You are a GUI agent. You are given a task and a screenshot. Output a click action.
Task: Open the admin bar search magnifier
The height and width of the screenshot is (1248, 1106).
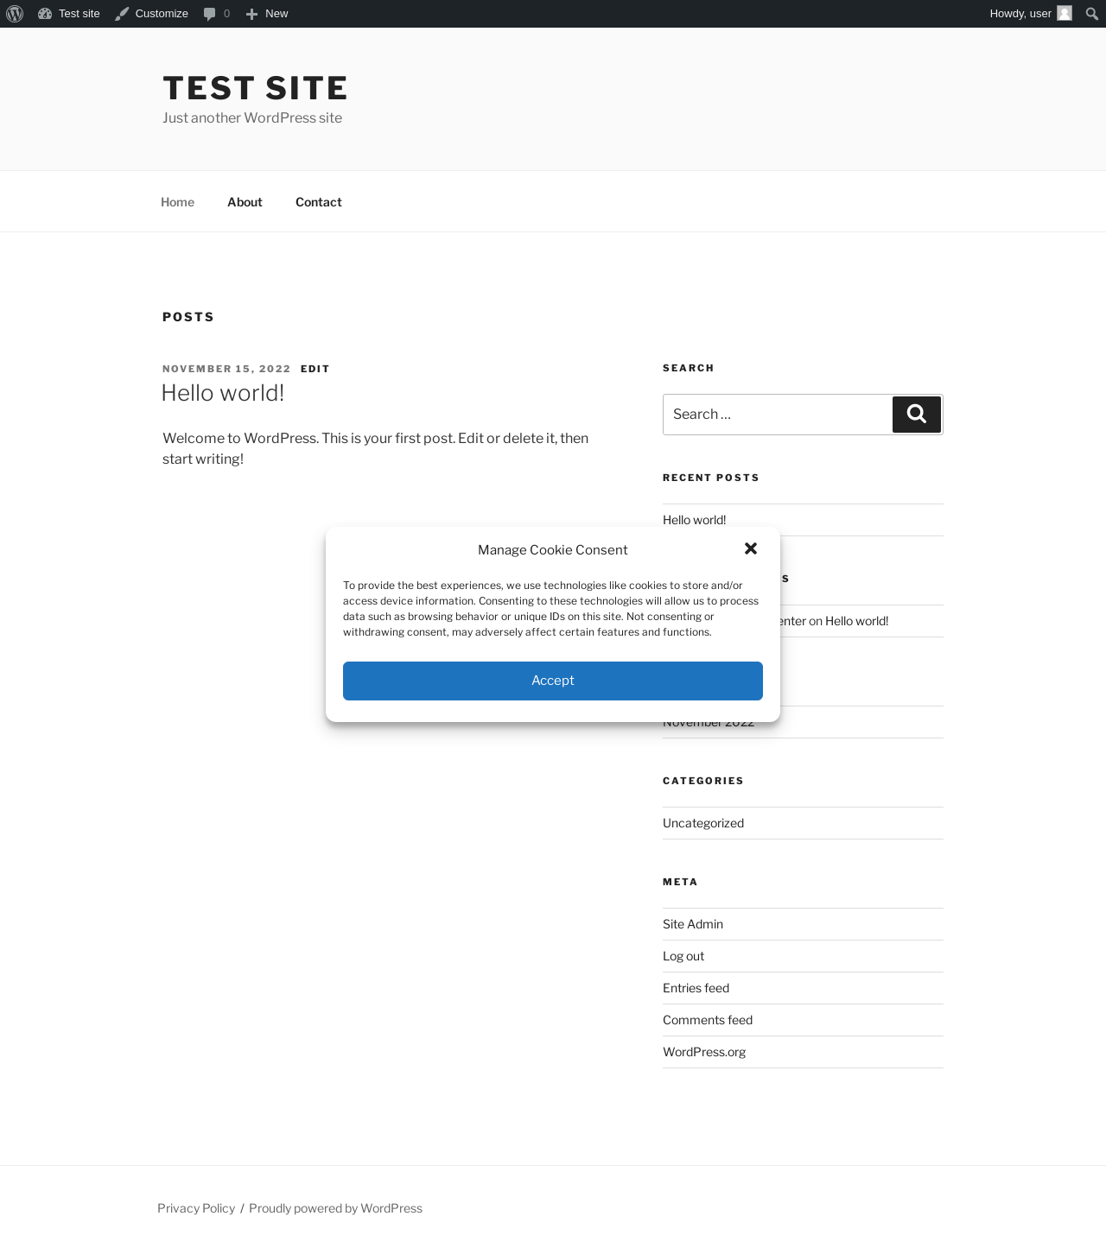(1092, 14)
